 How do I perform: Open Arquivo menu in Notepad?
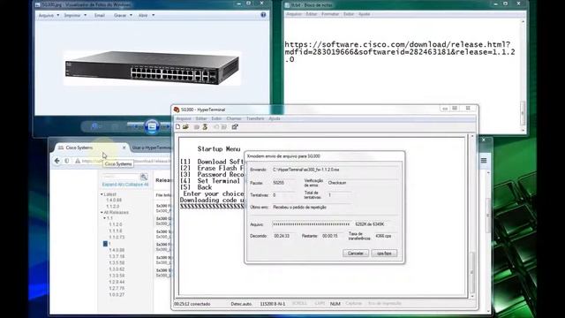[294, 14]
